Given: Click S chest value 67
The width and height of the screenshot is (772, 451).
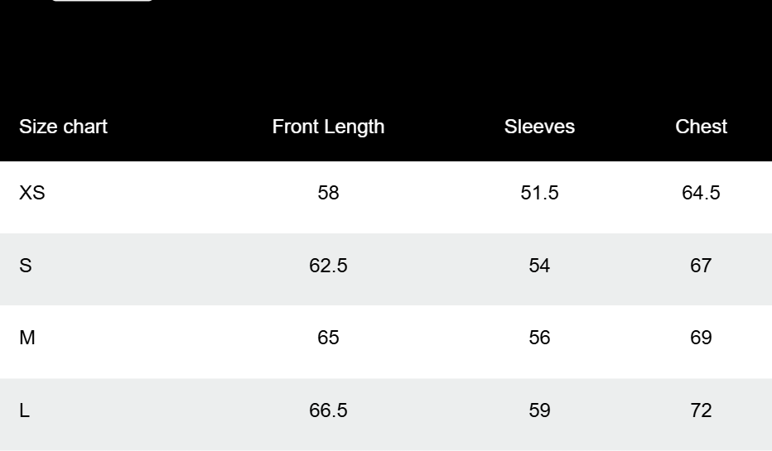Looking at the screenshot, I should (701, 266).
